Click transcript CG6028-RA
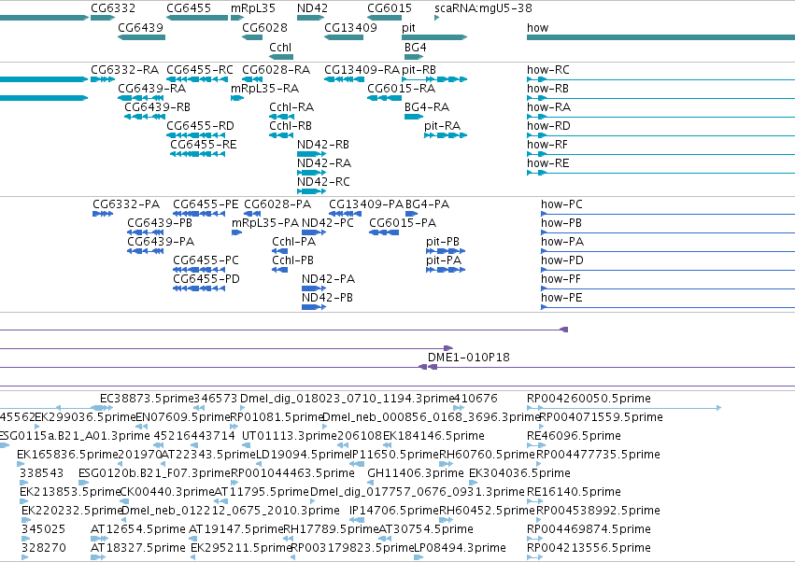Screen dimensions: 795x562 click(x=277, y=69)
